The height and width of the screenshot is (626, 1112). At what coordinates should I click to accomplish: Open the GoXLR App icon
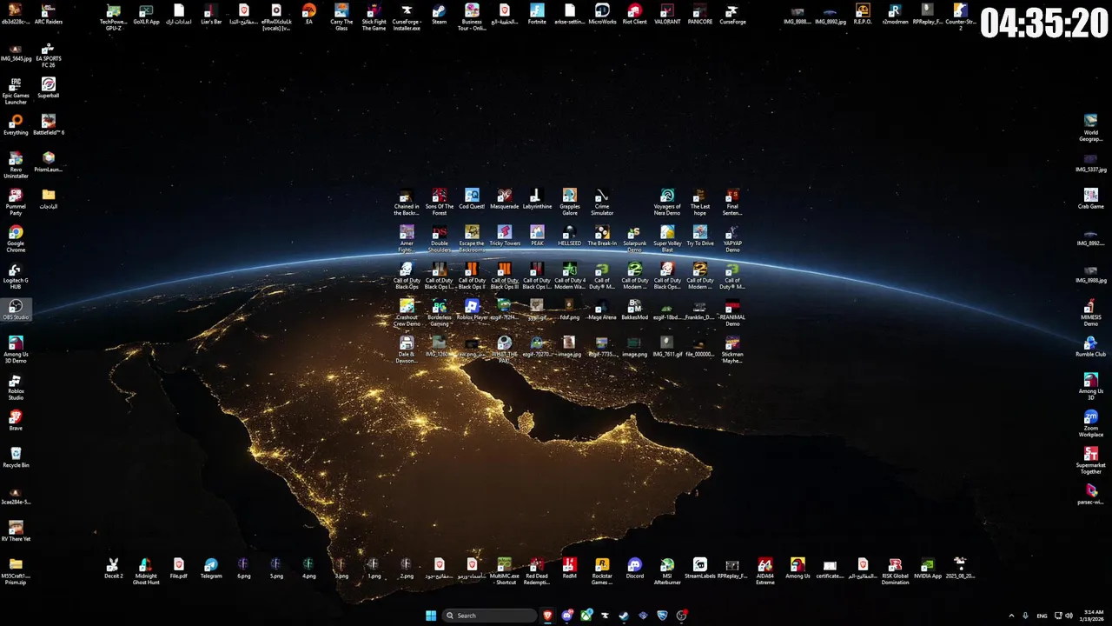pyautogui.click(x=146, y=13)
